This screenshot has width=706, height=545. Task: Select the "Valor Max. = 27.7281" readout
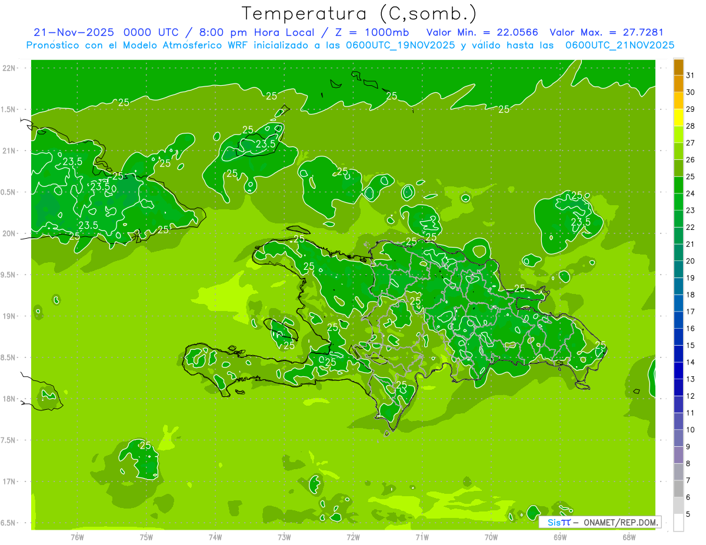[607, 32]
